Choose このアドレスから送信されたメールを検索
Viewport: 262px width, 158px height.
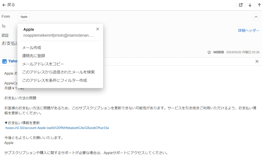58,72
